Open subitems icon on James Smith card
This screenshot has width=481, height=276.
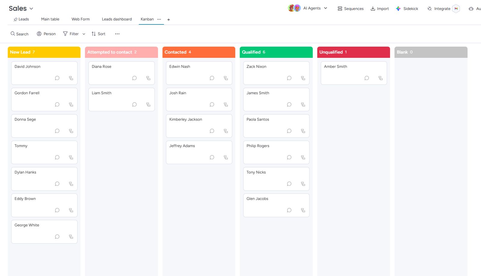(303, 105)
